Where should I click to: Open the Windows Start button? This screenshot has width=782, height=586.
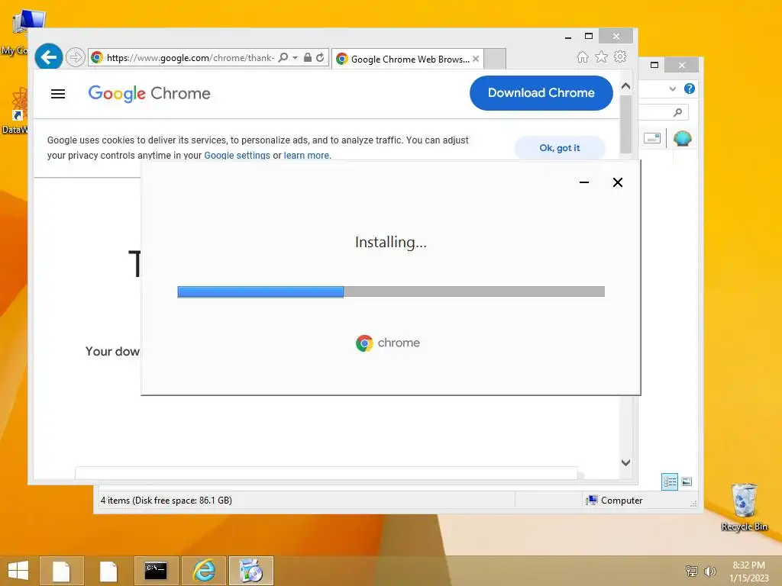(x=18, y=571)
